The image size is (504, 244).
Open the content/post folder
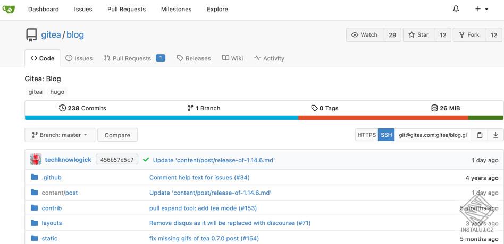(60, 193)
